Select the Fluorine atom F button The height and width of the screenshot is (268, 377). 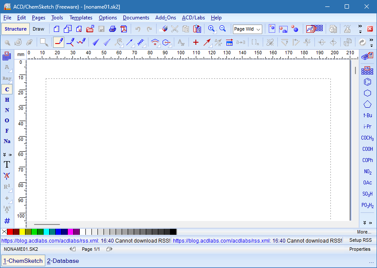point(7,131)
